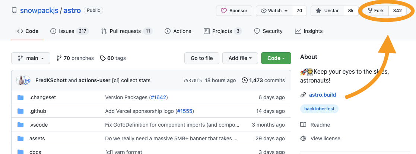Image resolution: width=416 pixels, height=154 pixels.
Task: Click the About heading text
Action: [309, 57]
